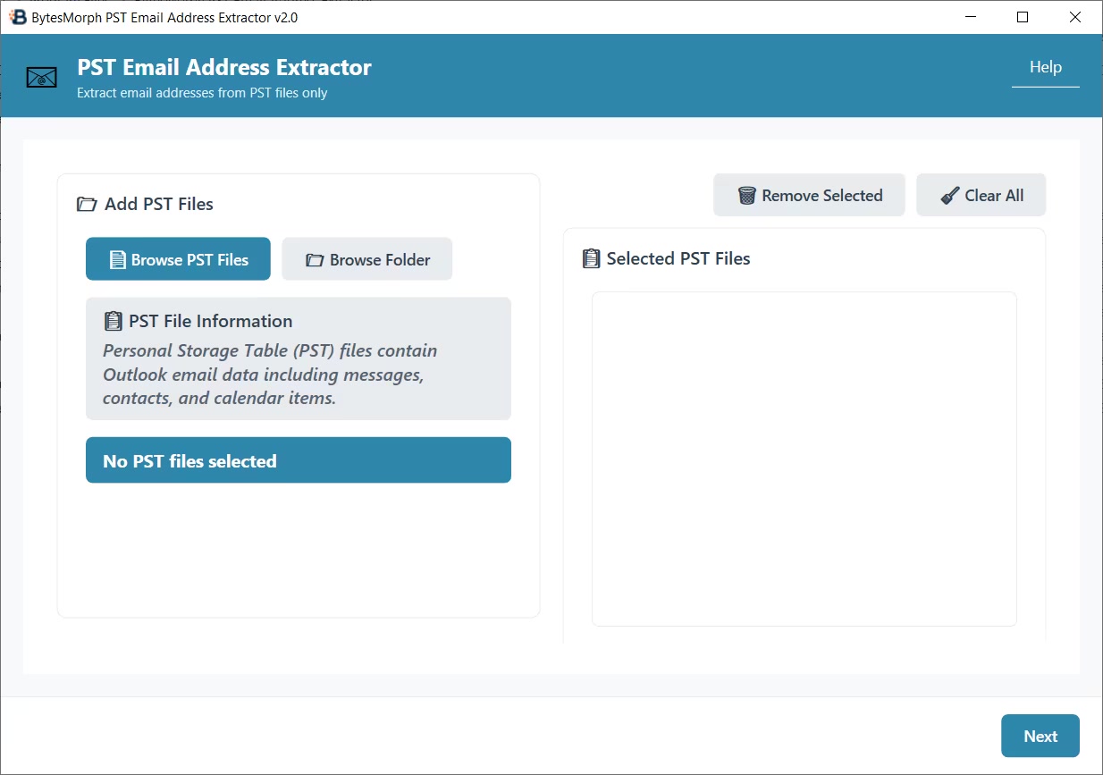This screenshot has height=775, width=1103.
Task: Select the Browse PST Files button label
Action: pos(189,260)
